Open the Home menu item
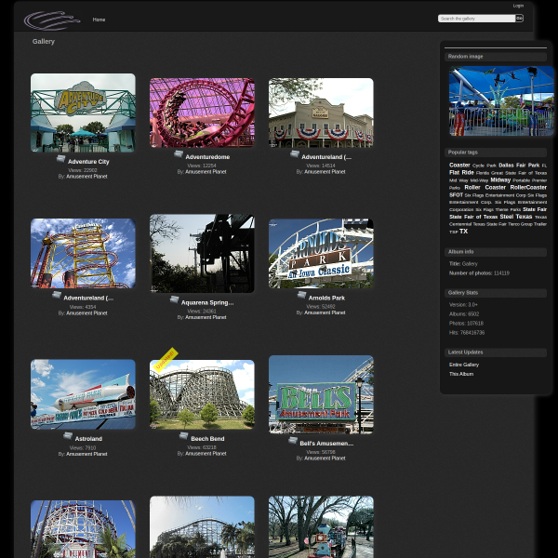This screenshot has width=558, height=558. pyautogui.click(x=99, y=20)
